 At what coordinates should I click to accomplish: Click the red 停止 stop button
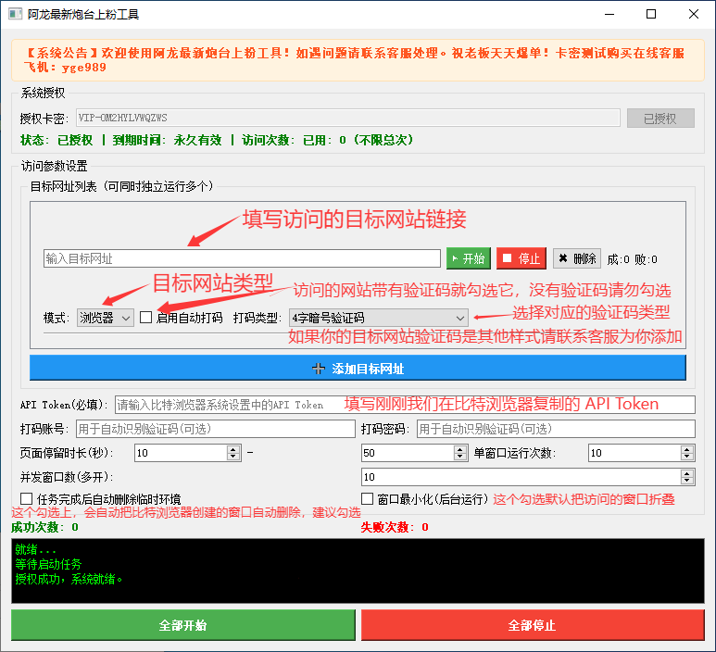(521, 258)
